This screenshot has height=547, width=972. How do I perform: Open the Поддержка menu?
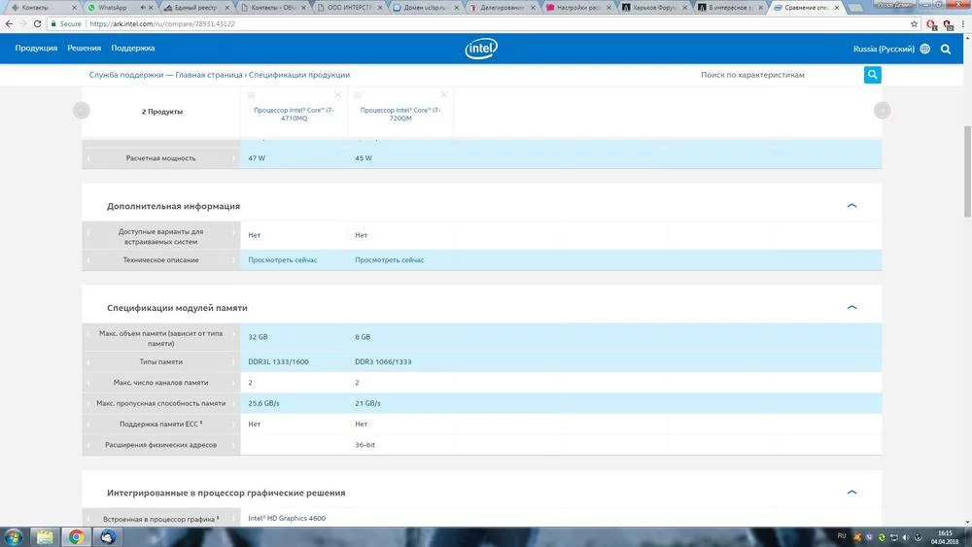pos(132,49)
